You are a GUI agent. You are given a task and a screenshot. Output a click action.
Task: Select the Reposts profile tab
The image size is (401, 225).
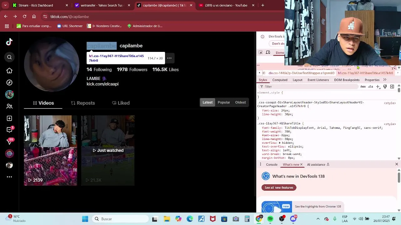83,103
